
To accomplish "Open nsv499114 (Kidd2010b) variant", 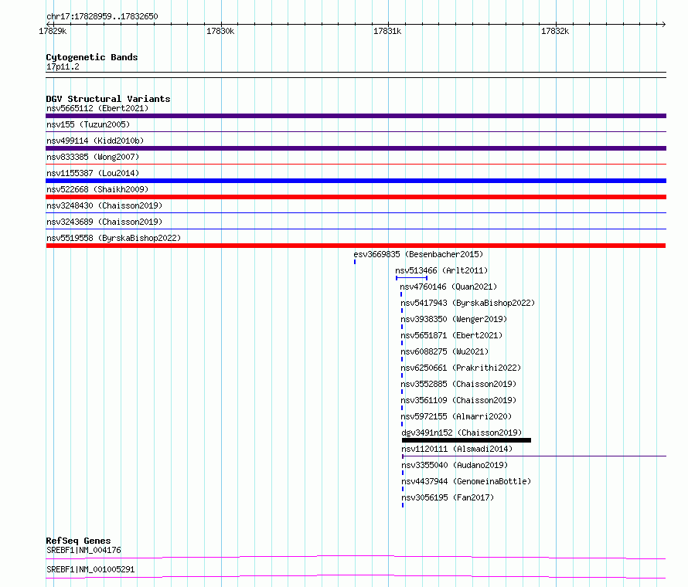I will pyautogui.click(x=95, y=141).
